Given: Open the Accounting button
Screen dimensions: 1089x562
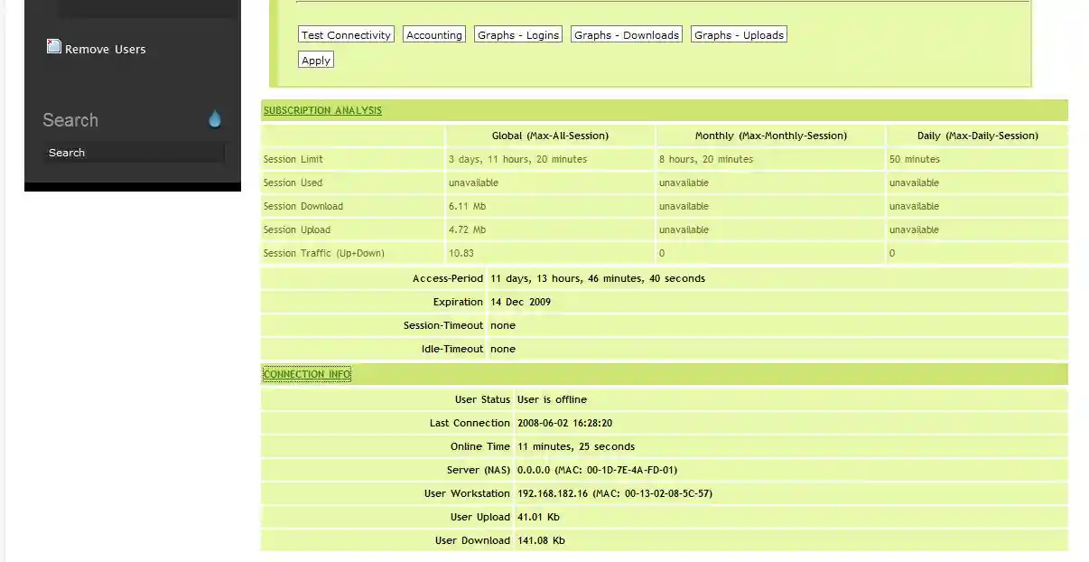Looking at the screenshot, I should pos(433,35).
